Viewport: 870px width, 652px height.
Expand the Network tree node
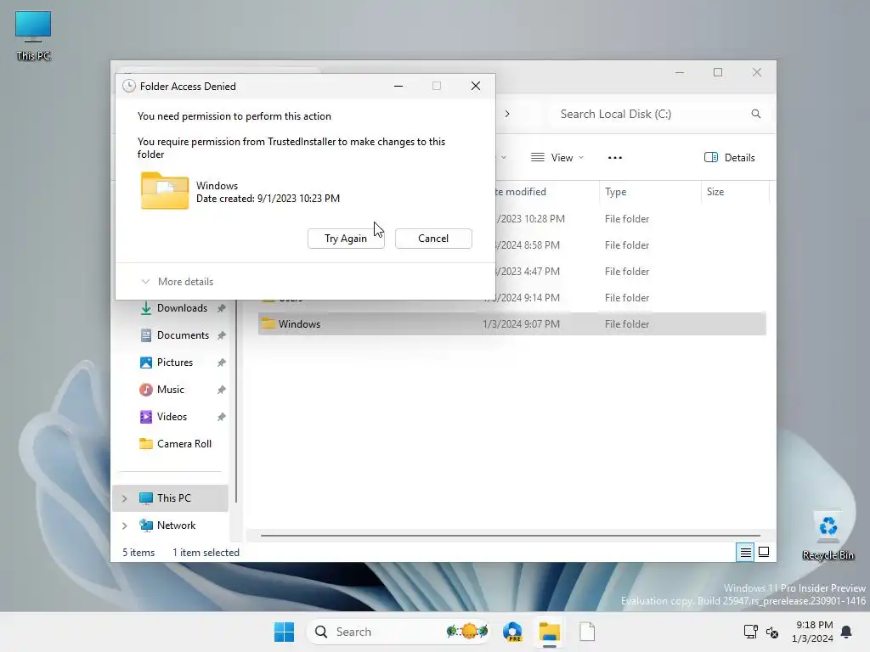click(125, 526)
